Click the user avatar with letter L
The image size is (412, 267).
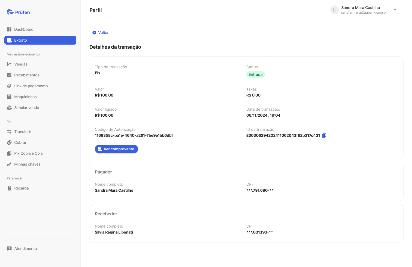(x=334, y=10)
